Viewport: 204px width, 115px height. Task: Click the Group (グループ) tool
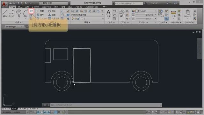[x=161, y=14]
